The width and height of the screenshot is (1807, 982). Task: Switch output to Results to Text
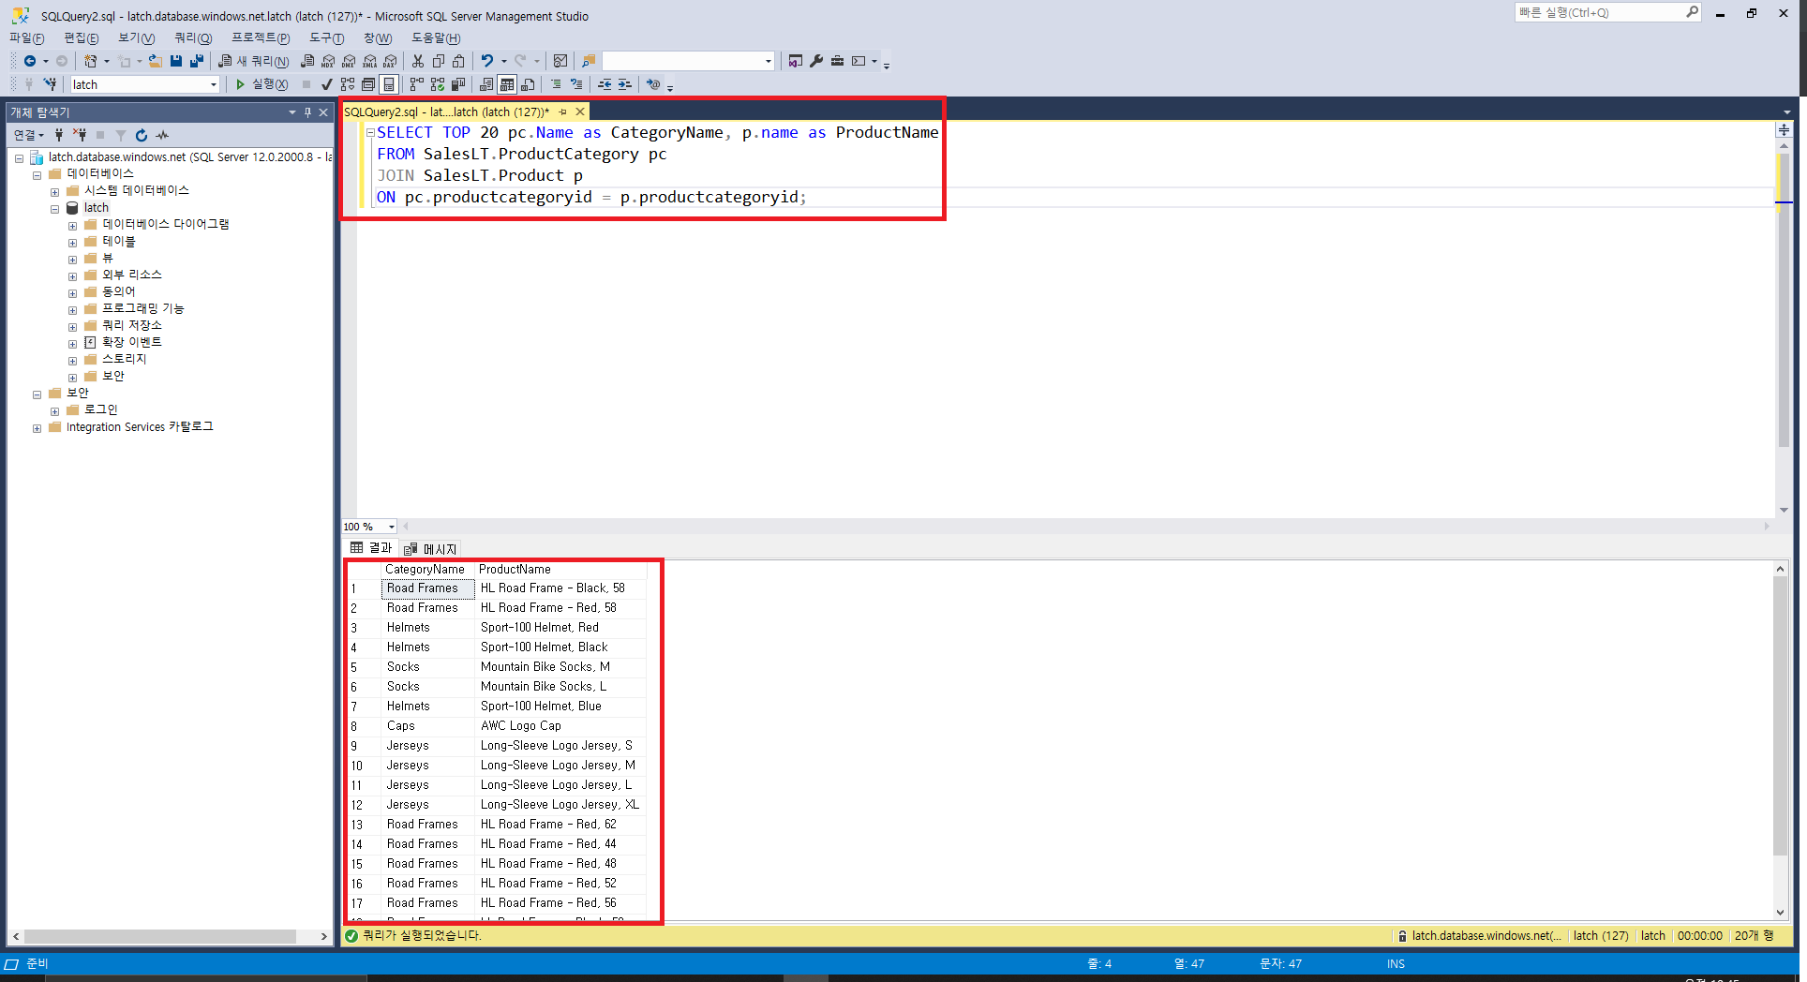click(x=486, y=84)
